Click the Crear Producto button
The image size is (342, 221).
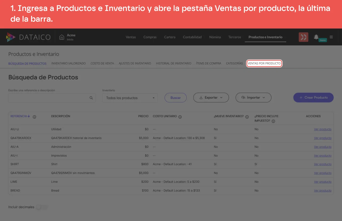[x=313, y=98]
